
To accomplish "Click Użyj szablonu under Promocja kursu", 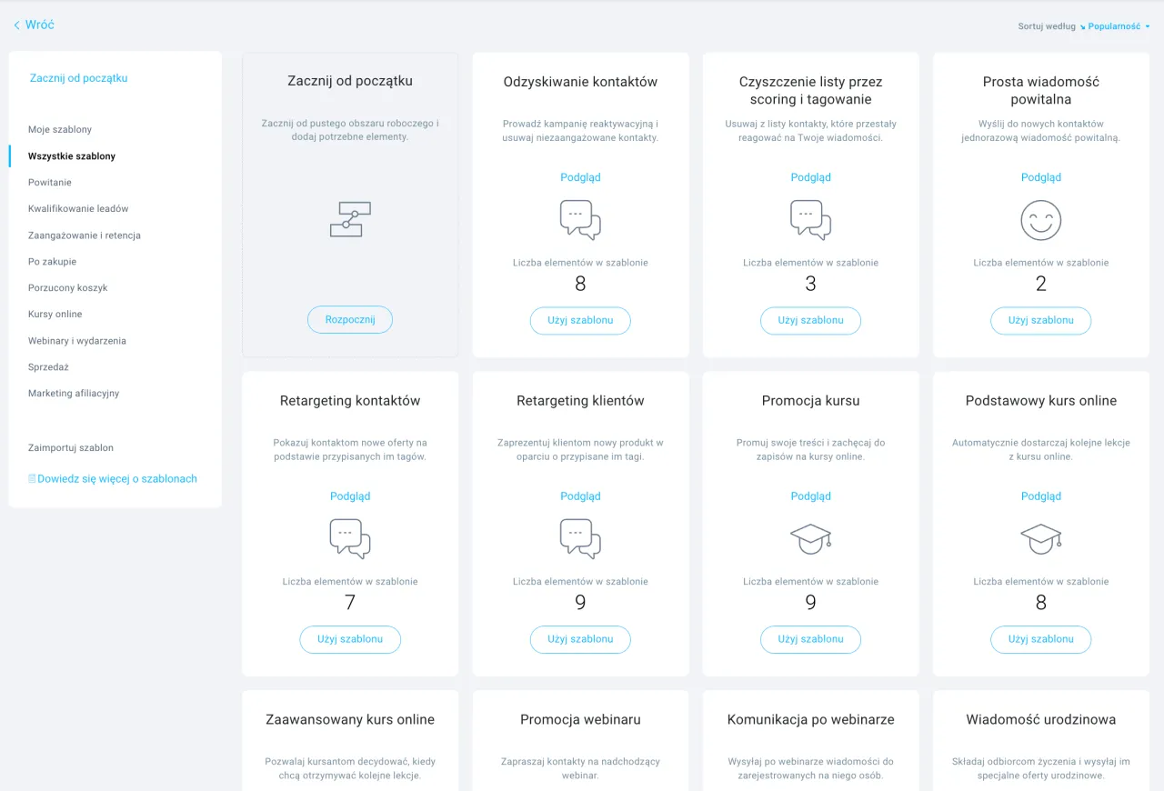I will [x=810, y=639].
